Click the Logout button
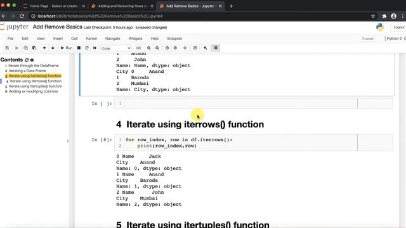Image resolution: width=406 pixels, height=228 pixels. 399,27
